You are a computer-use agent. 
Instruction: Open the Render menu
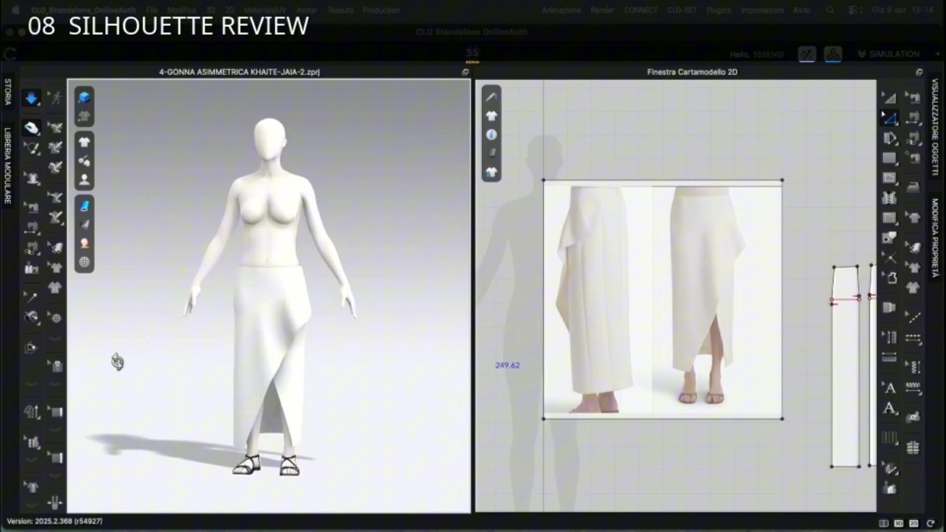pos(602,10)
